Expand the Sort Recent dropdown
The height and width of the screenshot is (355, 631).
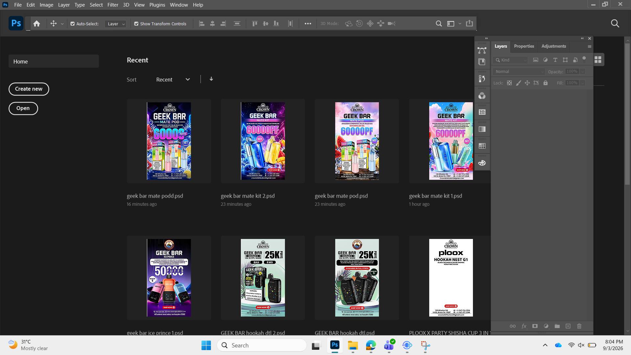[173, 80]
